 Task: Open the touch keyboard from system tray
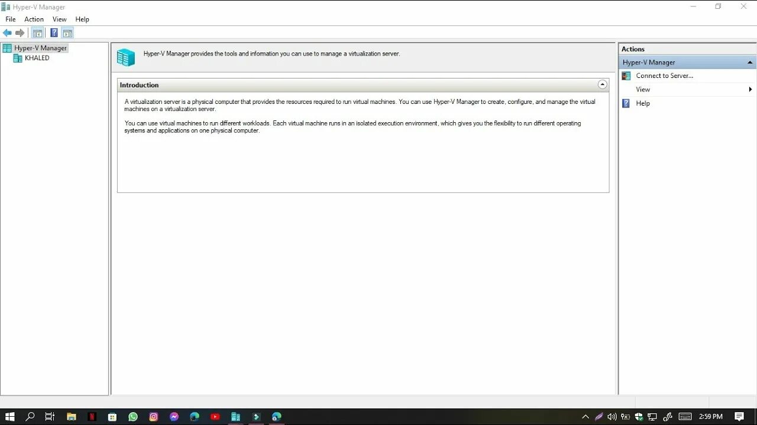685,417
